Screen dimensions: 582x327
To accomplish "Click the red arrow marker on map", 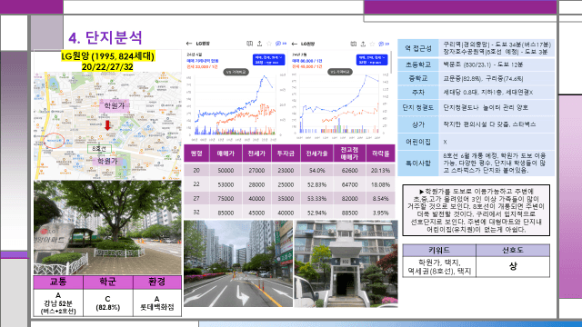I will pos(107,125).
